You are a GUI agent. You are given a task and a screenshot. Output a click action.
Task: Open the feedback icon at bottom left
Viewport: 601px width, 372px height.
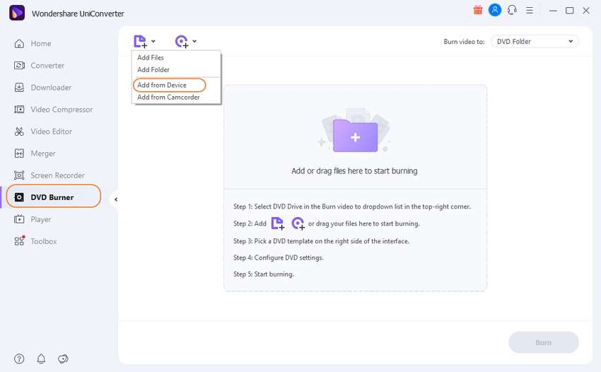(x=63, y=359)
